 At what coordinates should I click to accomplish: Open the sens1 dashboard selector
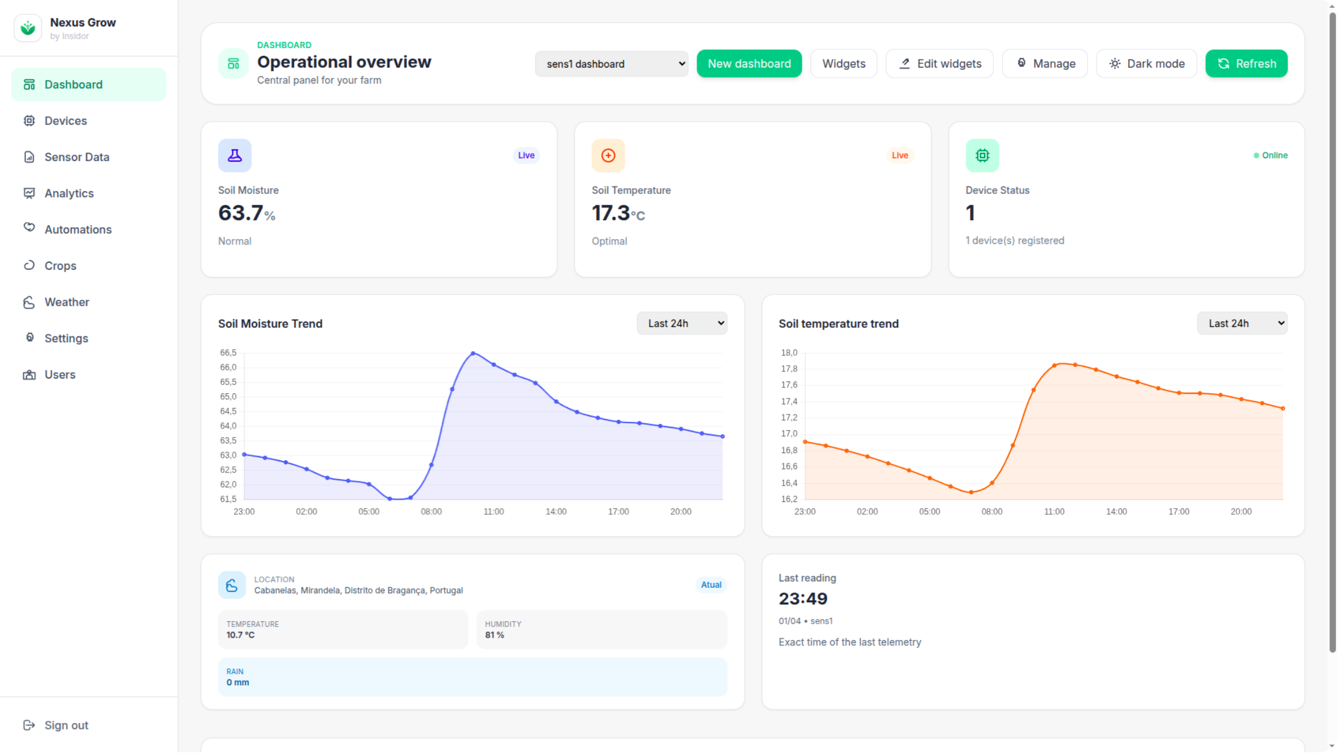[611, 63]
